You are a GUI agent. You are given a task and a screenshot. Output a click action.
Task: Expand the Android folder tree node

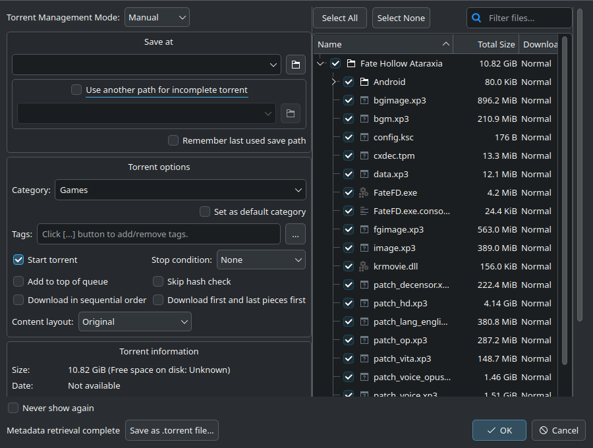(x=333, y=82)
